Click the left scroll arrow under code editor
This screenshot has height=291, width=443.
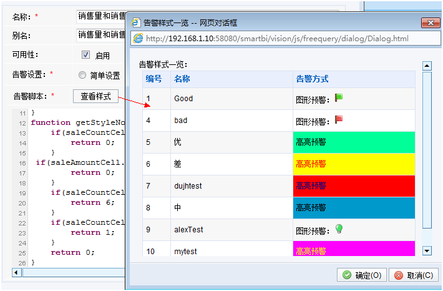coord(17,273)
